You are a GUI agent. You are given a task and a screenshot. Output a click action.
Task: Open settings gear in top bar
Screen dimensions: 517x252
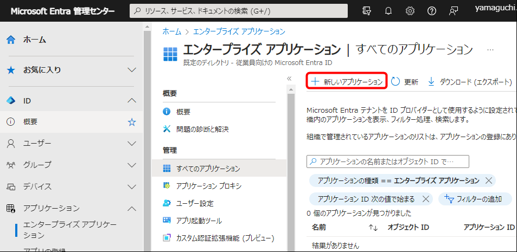point(410,11)
